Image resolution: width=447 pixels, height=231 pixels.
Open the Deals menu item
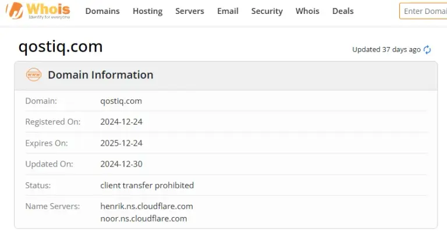[343, 11]
